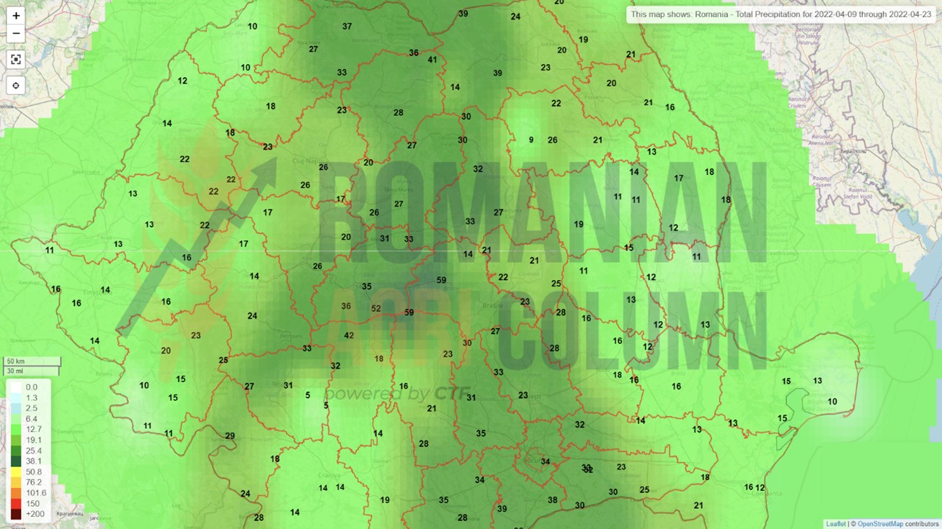Click the 52 precipitation value on the map
This screenshot has width=942, height=529.
[x=376, y=309]
